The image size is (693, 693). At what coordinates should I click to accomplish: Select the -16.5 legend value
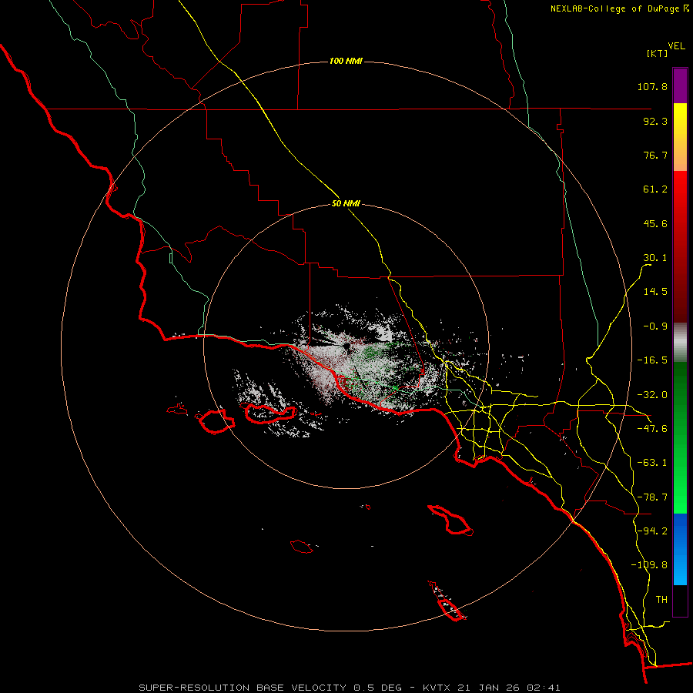point(652,360)
